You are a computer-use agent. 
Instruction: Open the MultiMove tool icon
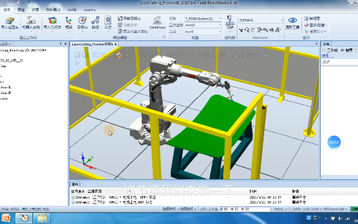tap(157, 23)
